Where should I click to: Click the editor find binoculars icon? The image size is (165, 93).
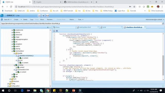click(57, 31)
